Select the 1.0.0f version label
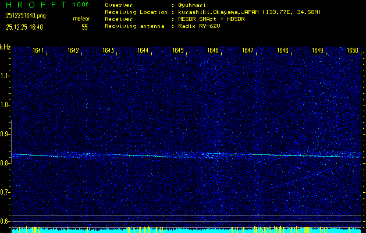Screen dimensions: 366x233 tap(81, 5)
